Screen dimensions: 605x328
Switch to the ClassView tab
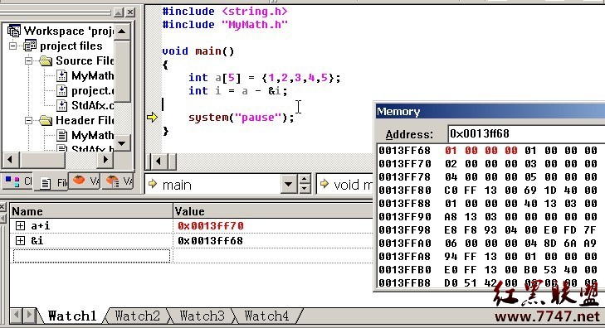pyautogui.click(x=18, y=181)
